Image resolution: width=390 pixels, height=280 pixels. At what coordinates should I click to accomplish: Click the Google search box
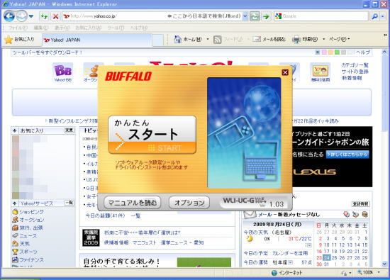pos(321,16)
